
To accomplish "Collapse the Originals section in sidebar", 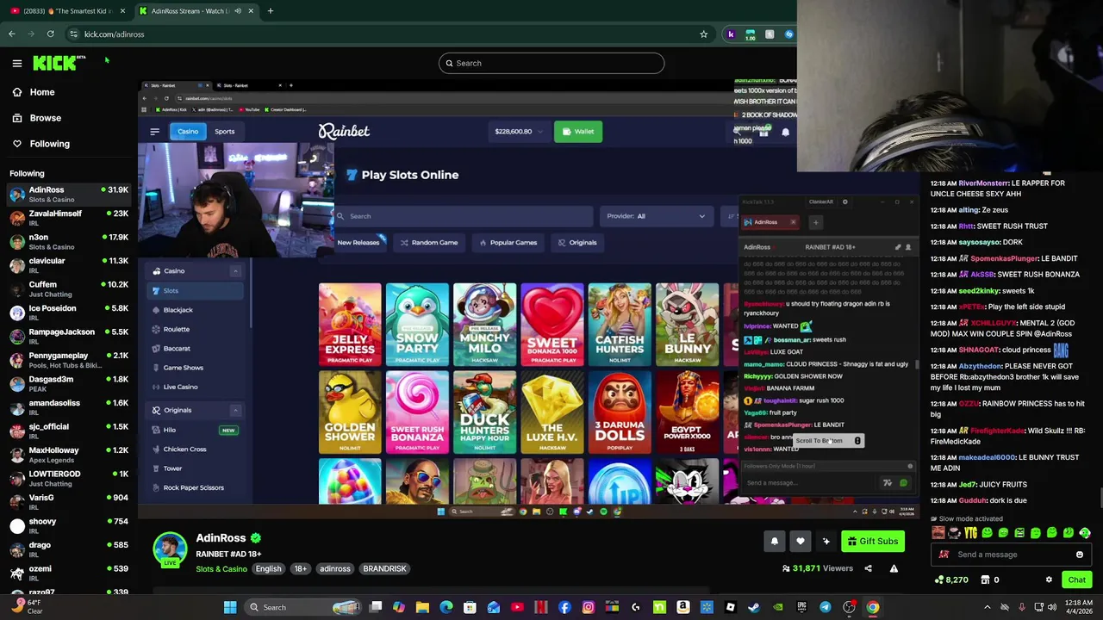I will coord(234,411).
